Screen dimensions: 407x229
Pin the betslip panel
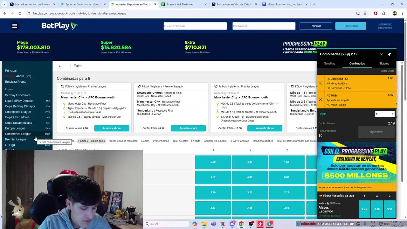[389, 54]
